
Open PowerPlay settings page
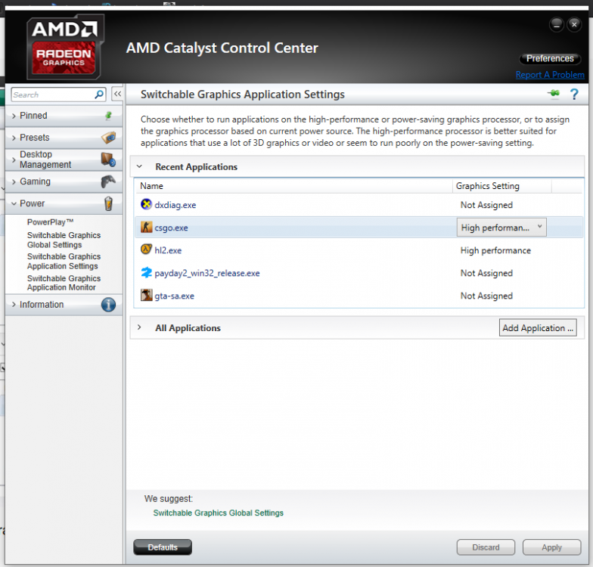(50, 222)
